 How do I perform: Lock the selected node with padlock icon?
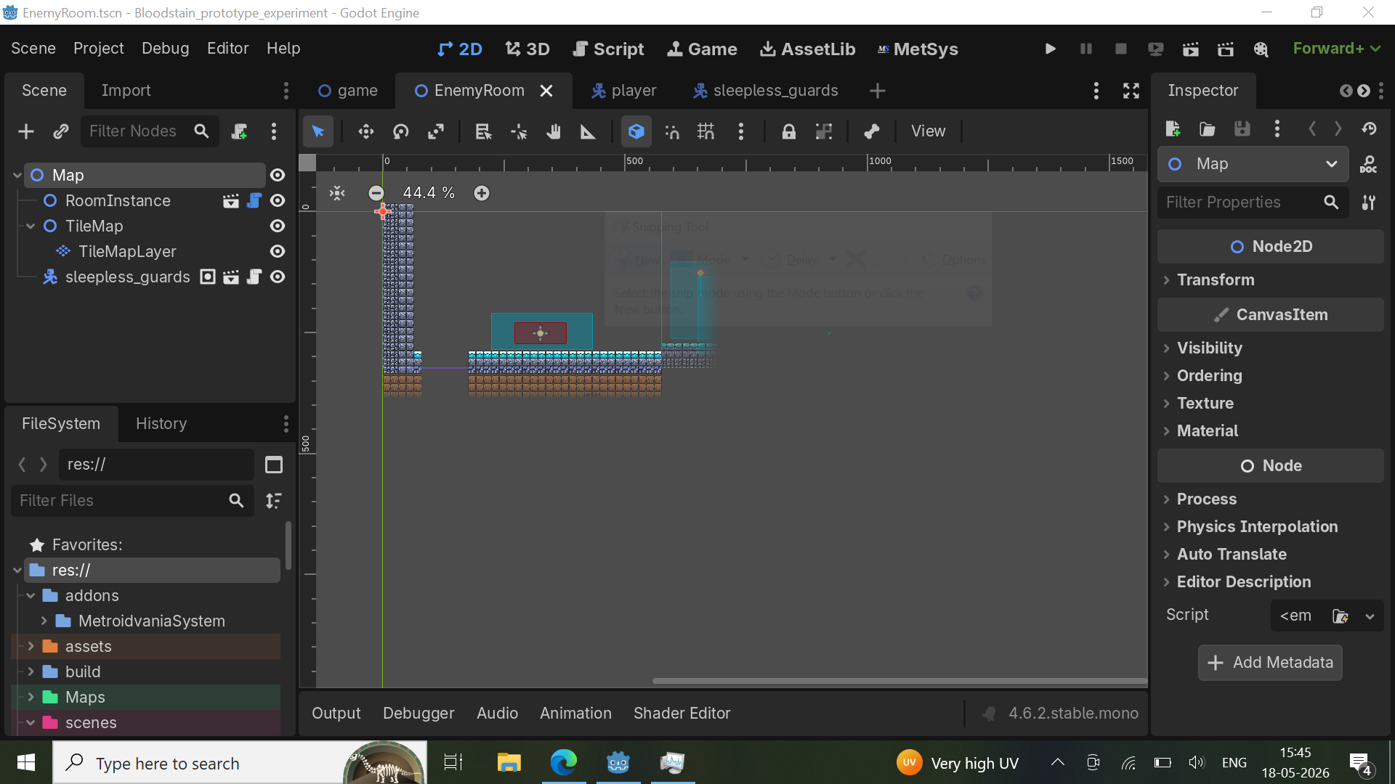point(789,131)
